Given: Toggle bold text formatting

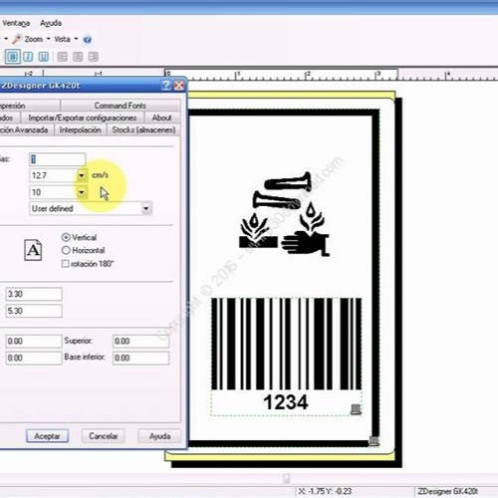Looking at the screenshot, I should click(13, 57).
